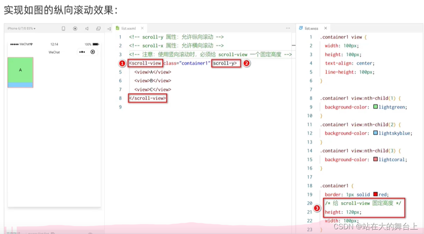Click the list.wxml file type icon
Screen dimensions: 424x234
pos(117,28)
